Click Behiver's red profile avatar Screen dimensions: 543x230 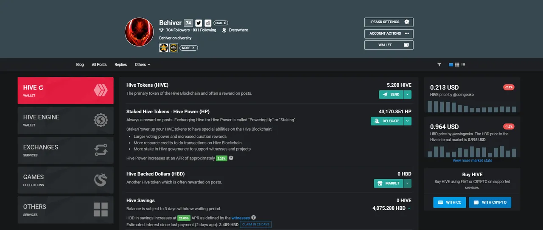(x=139, y=32)
